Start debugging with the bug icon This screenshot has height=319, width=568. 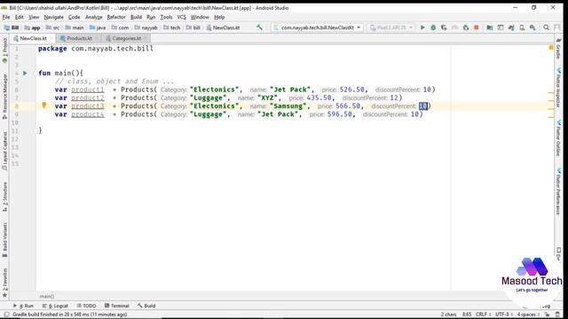[x=433, y=27]
